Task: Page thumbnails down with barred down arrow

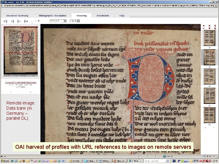Action: [209, 28]
